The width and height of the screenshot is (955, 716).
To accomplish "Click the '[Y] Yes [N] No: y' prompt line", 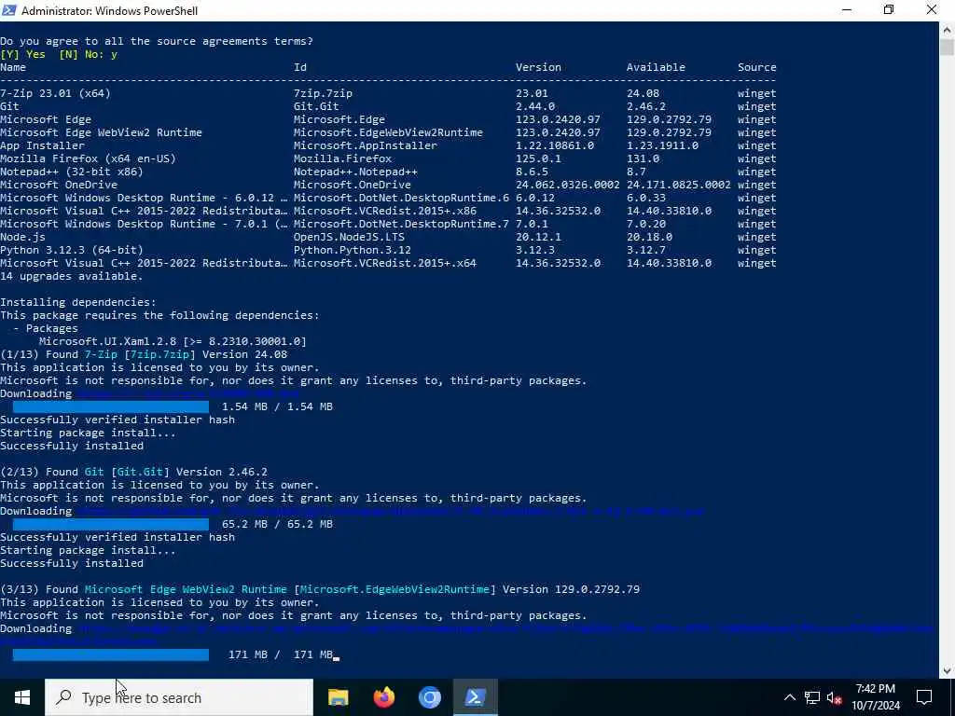I will [x=59, y=54].
